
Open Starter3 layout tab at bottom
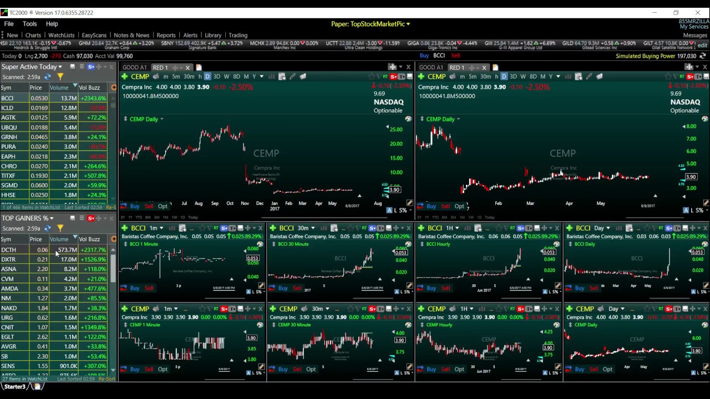[15, 386]
